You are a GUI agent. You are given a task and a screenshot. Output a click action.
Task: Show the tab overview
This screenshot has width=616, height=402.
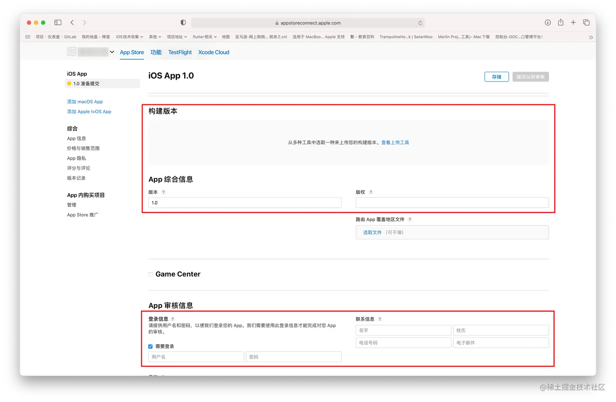coord(586,22)
